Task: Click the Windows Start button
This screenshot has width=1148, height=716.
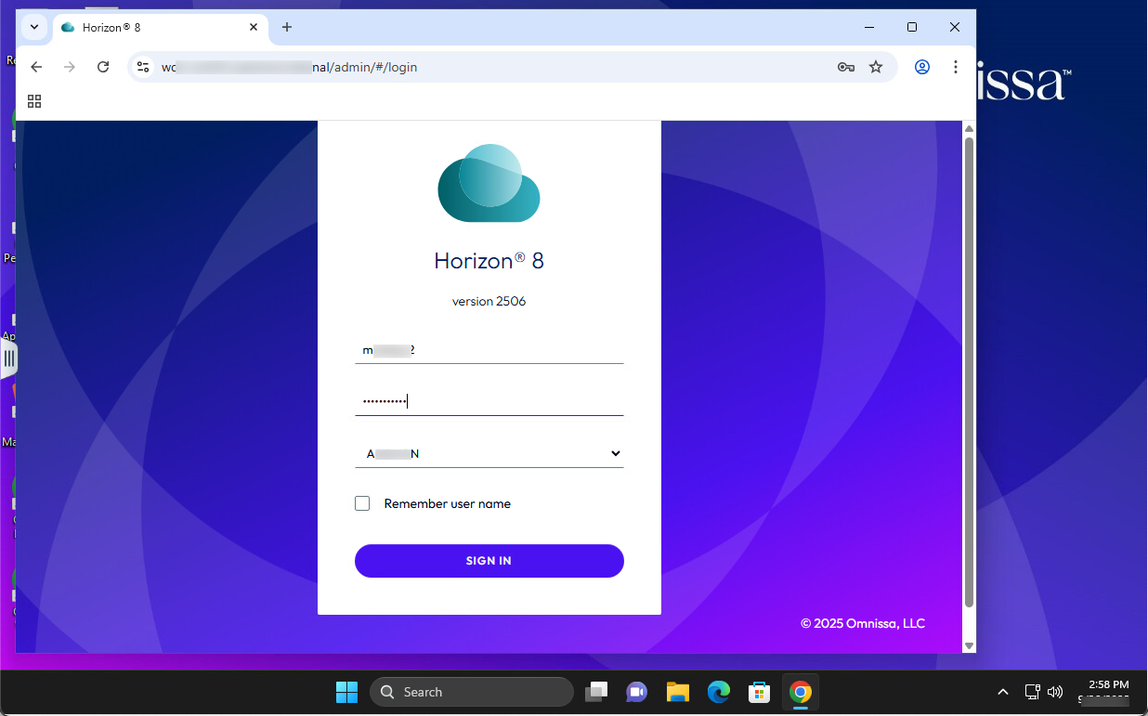Action: (x=346, y=692)
